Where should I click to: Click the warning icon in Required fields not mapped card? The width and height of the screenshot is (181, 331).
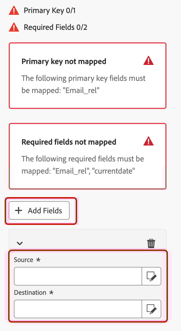coord(148,141)
